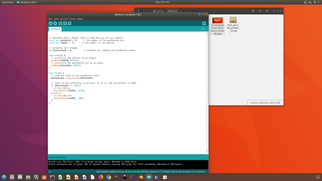This screenshot has height=181, width=322.
Task: Click the Arduino IDE icon in the dock
Action: point(149,177)
